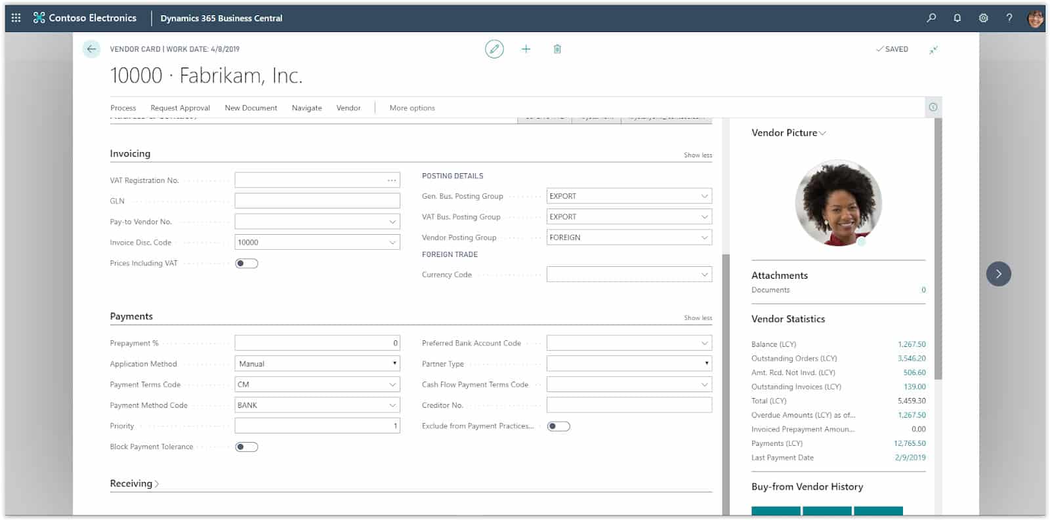1050x520 pixels.
Task: Click the Priority input field
Action: [318, 426]
